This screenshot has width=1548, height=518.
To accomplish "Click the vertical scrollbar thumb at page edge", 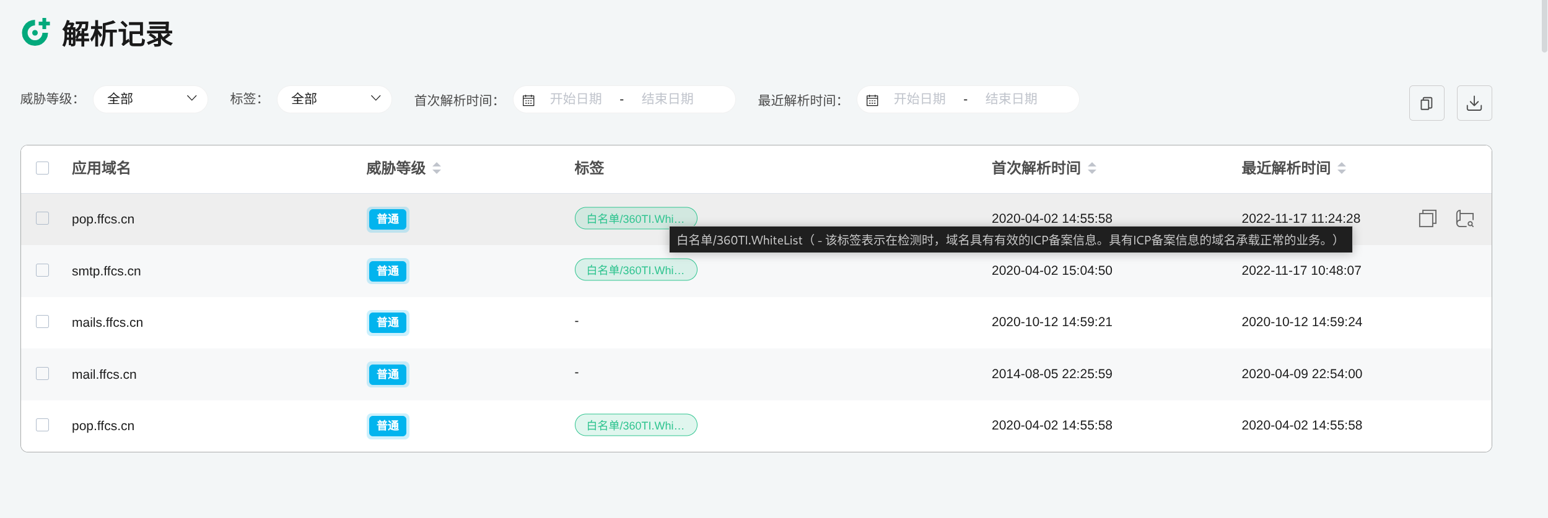I will (x=1544, y=26).
